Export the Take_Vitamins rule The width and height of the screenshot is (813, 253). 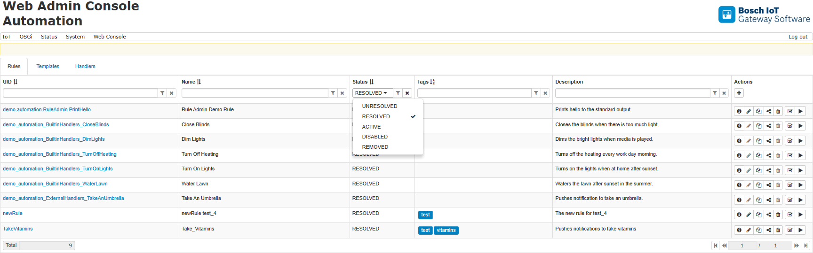pyautogui.click(x=768, y=230)
